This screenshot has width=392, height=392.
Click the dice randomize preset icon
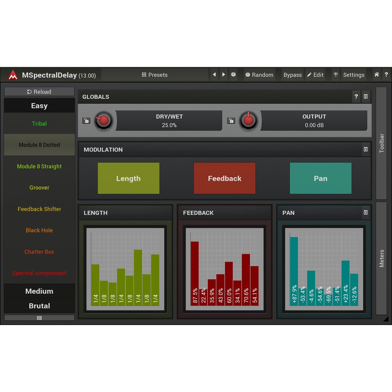coord(234,75)
